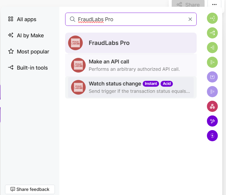Viewport: 226px width, 195px height.
Task: Click the Share feedback button
Action: (x=30, y=189)
